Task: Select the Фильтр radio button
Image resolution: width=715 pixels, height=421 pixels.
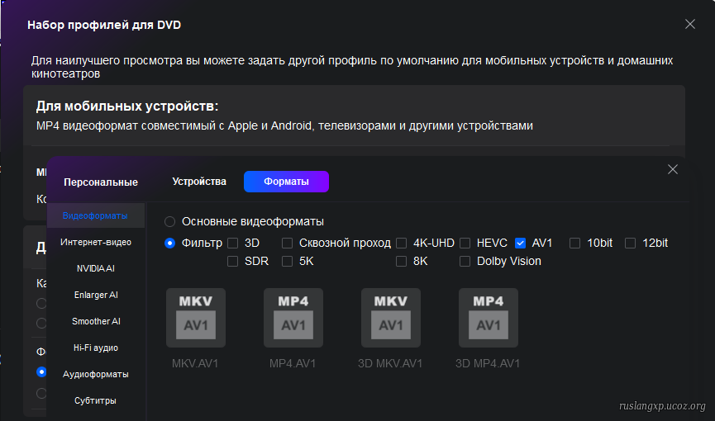Action: (x=169, y=244)
